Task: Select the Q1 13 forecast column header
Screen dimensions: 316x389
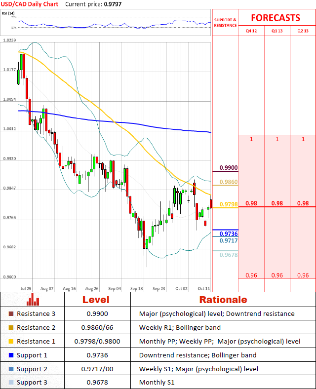Action: (x=277, y=31)
